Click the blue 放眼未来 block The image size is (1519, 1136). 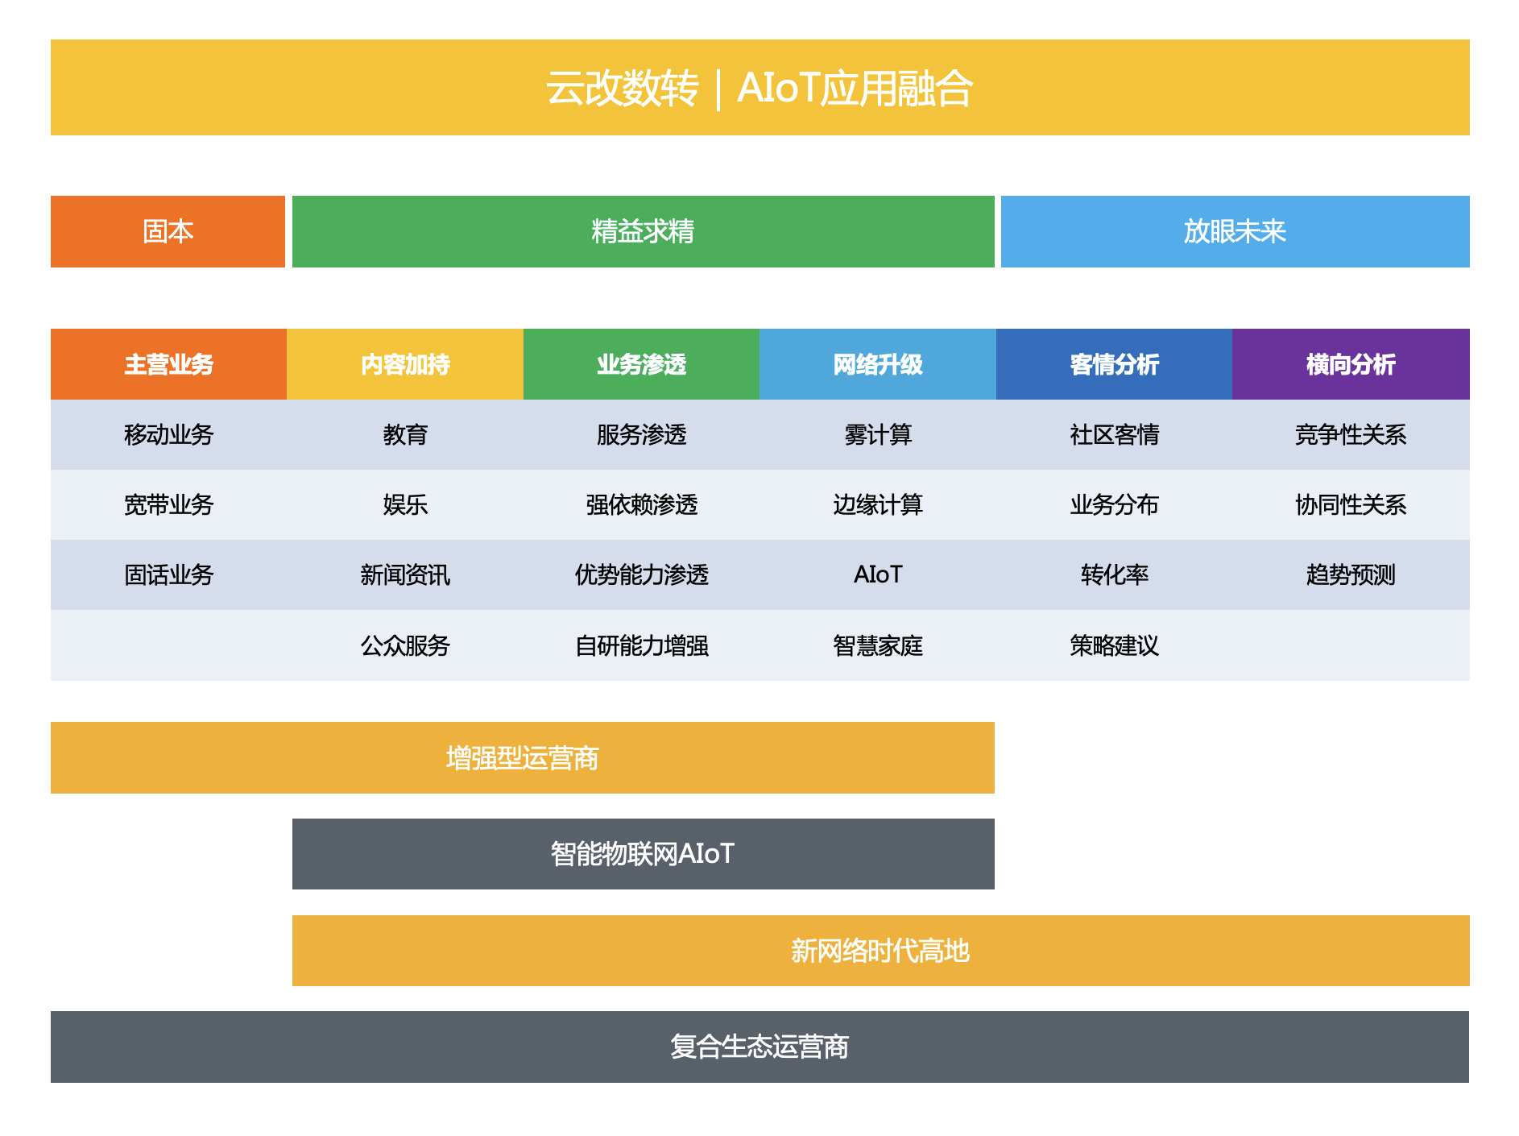click(x=1234, y=231)
